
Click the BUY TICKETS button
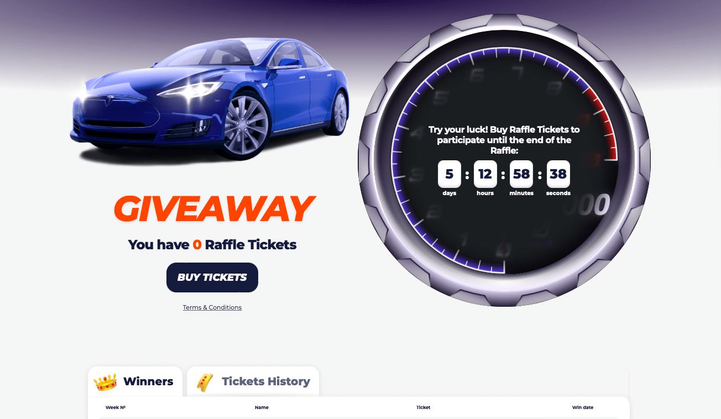coord(212,277)
